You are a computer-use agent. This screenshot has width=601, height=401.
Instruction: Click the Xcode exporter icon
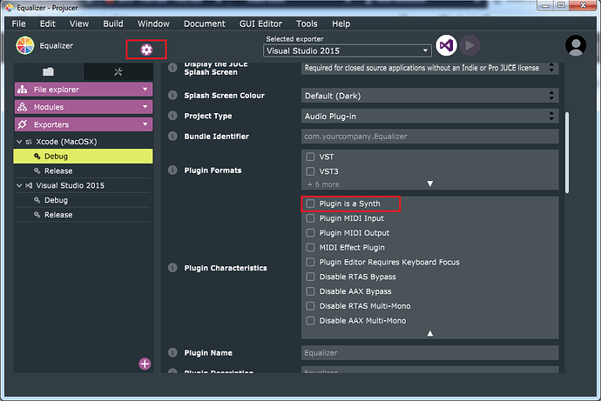tap(29, 142)
